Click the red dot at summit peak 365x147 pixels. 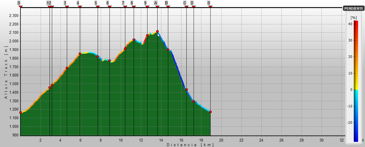[x=157, y=31]
